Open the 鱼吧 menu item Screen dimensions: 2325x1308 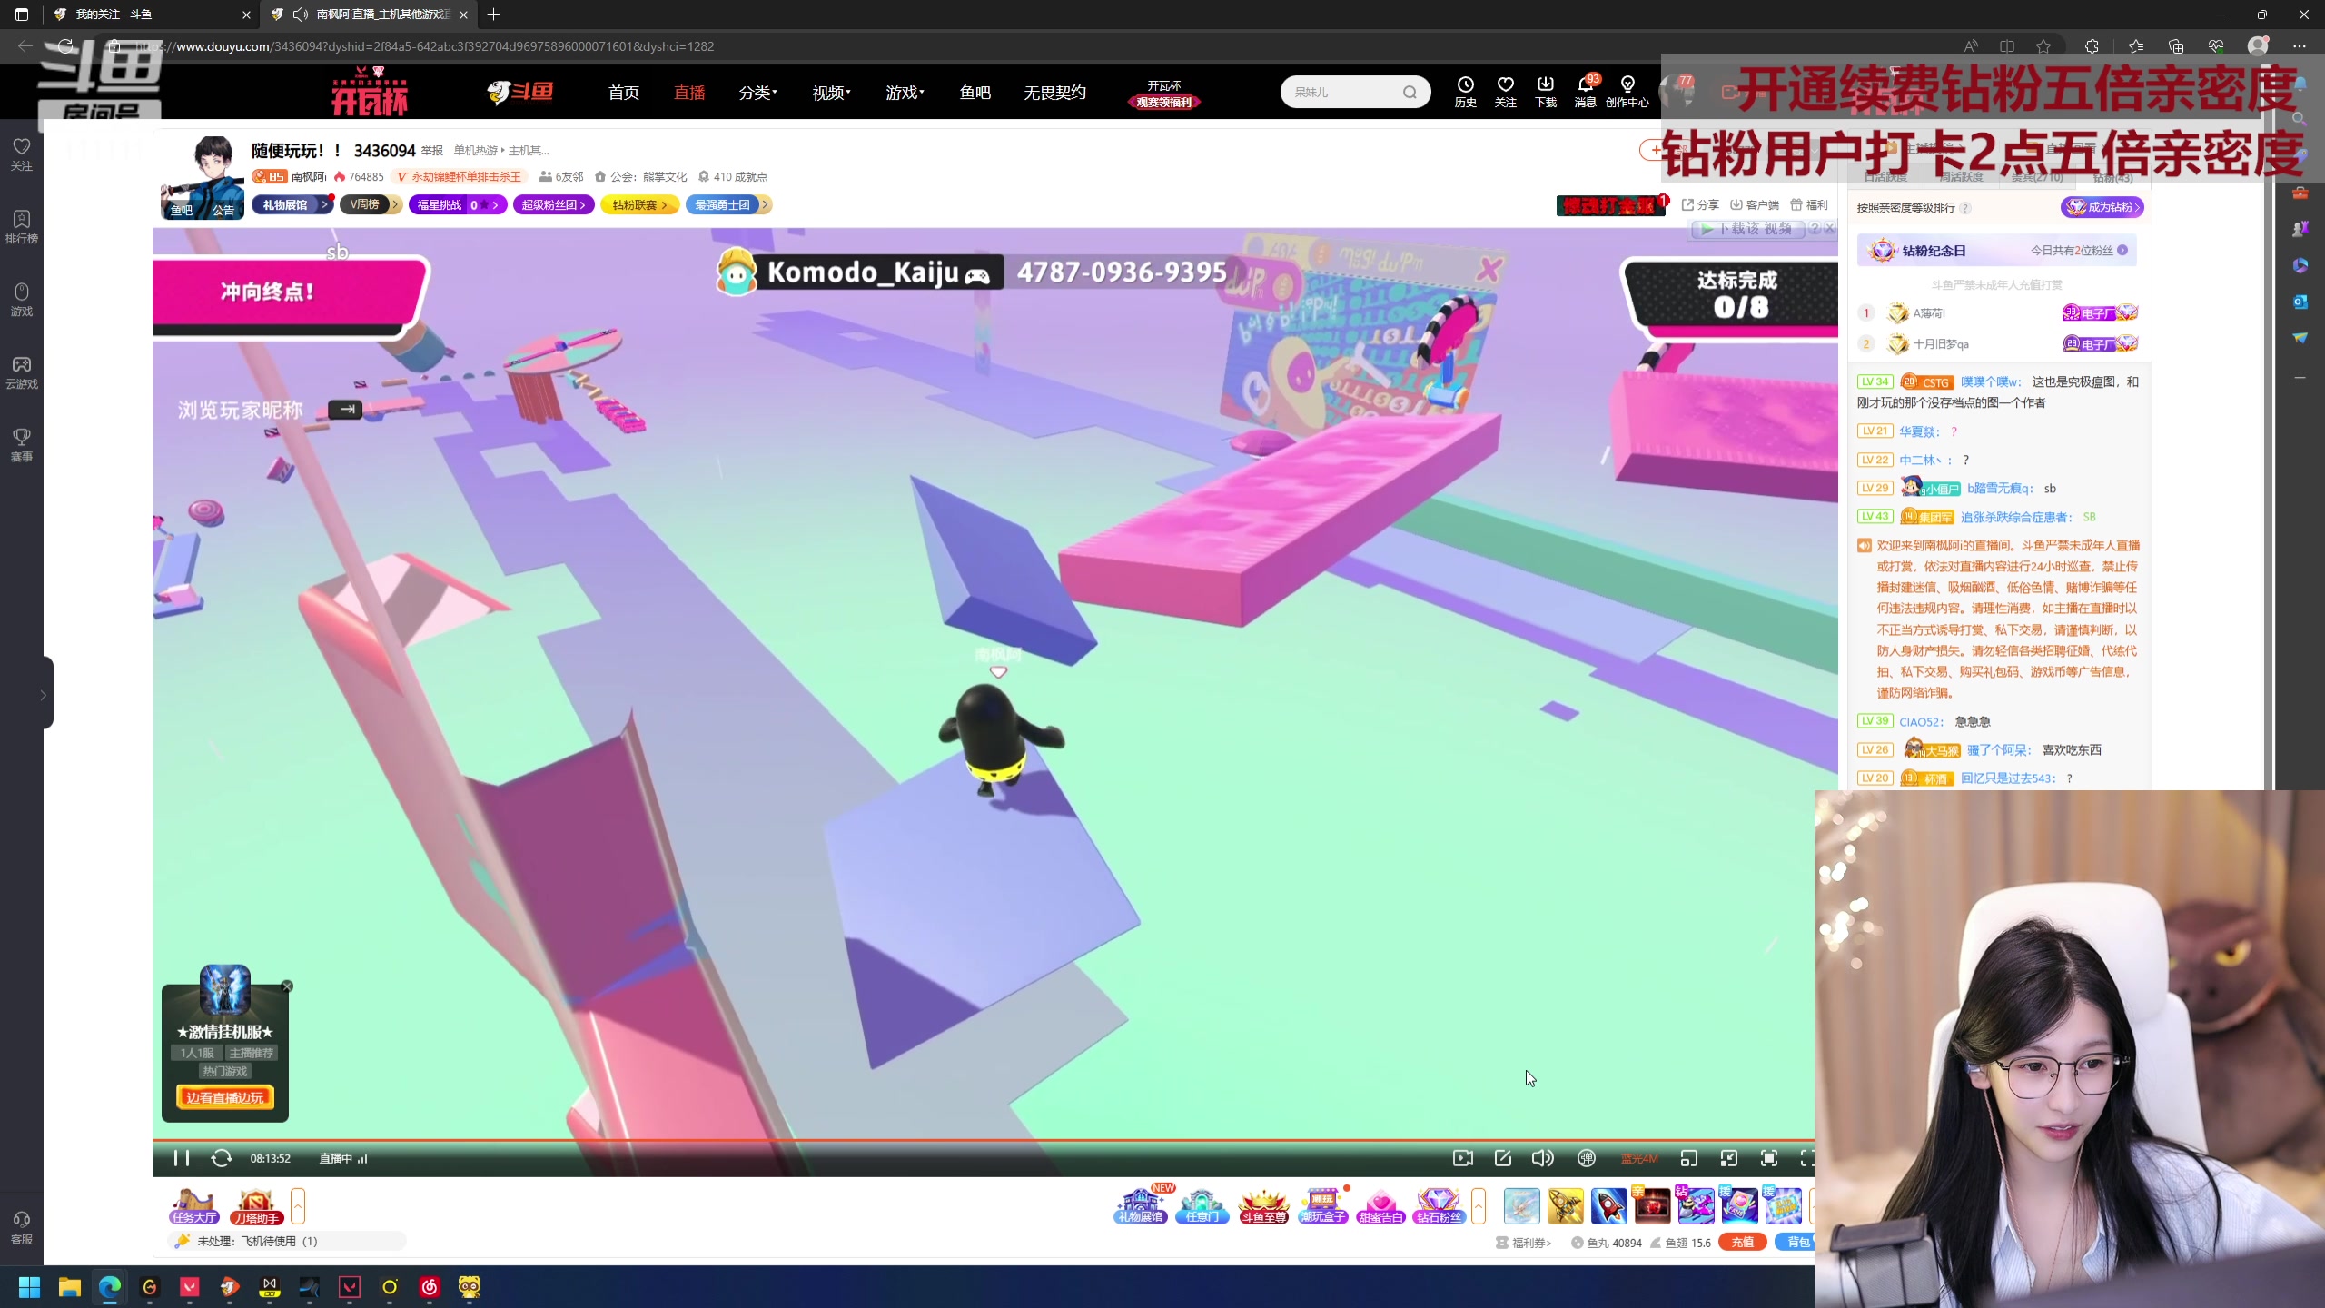coord(975,93)
